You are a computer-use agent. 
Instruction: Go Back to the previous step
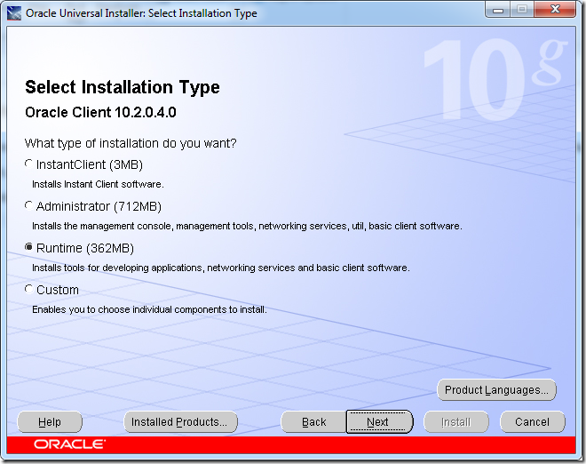click(x=314, y=422)
